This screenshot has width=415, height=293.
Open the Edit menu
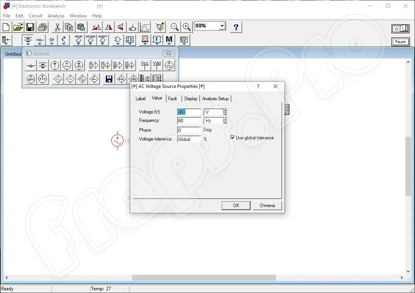point(19,16)
